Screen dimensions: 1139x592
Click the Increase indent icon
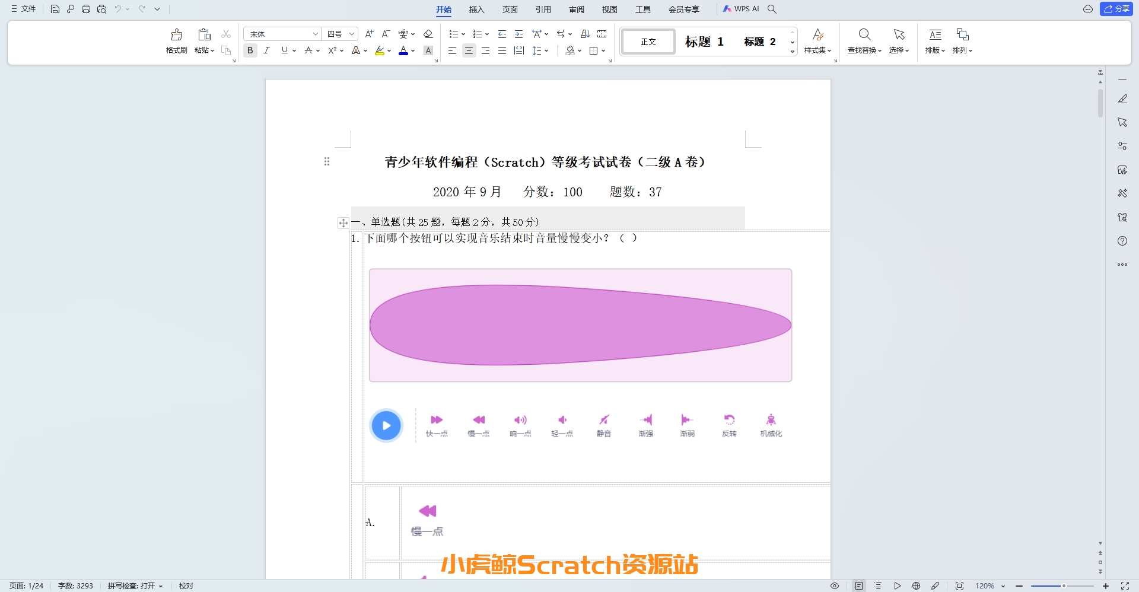pyautogui.click(x=518, y=34)
